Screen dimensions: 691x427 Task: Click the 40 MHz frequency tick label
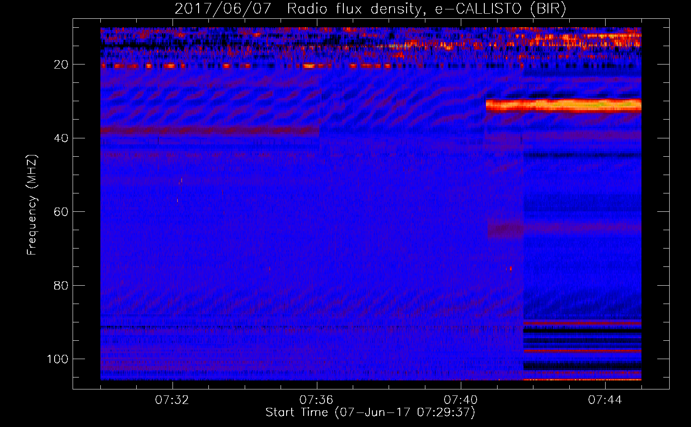(61, 138)
